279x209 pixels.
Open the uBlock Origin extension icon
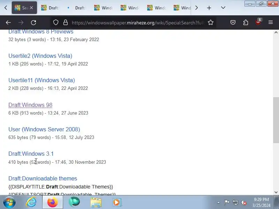[x=258, y=22]
